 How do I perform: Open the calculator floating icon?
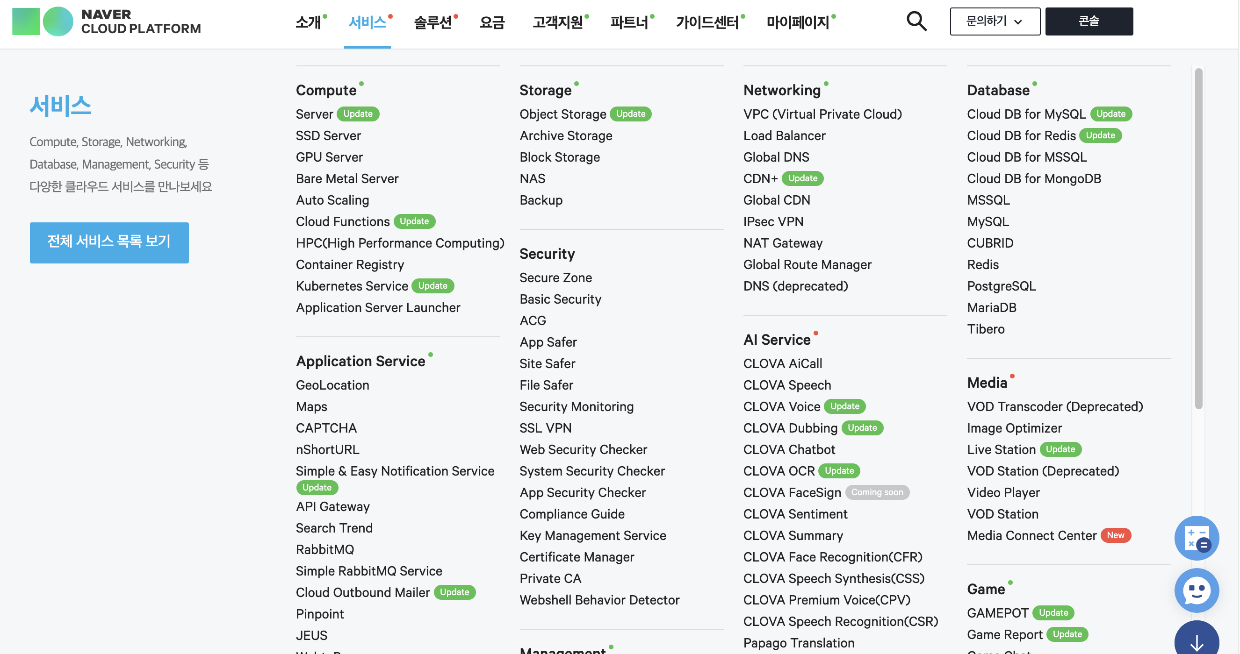pos(1196,538)
